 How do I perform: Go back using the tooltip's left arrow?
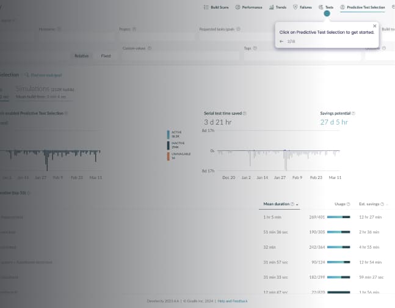(x=281, y=42)
